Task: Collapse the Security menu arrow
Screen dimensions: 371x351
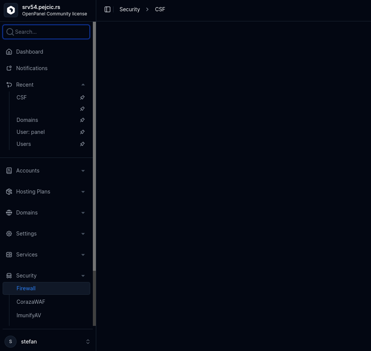Action: (x=83, y=276)
